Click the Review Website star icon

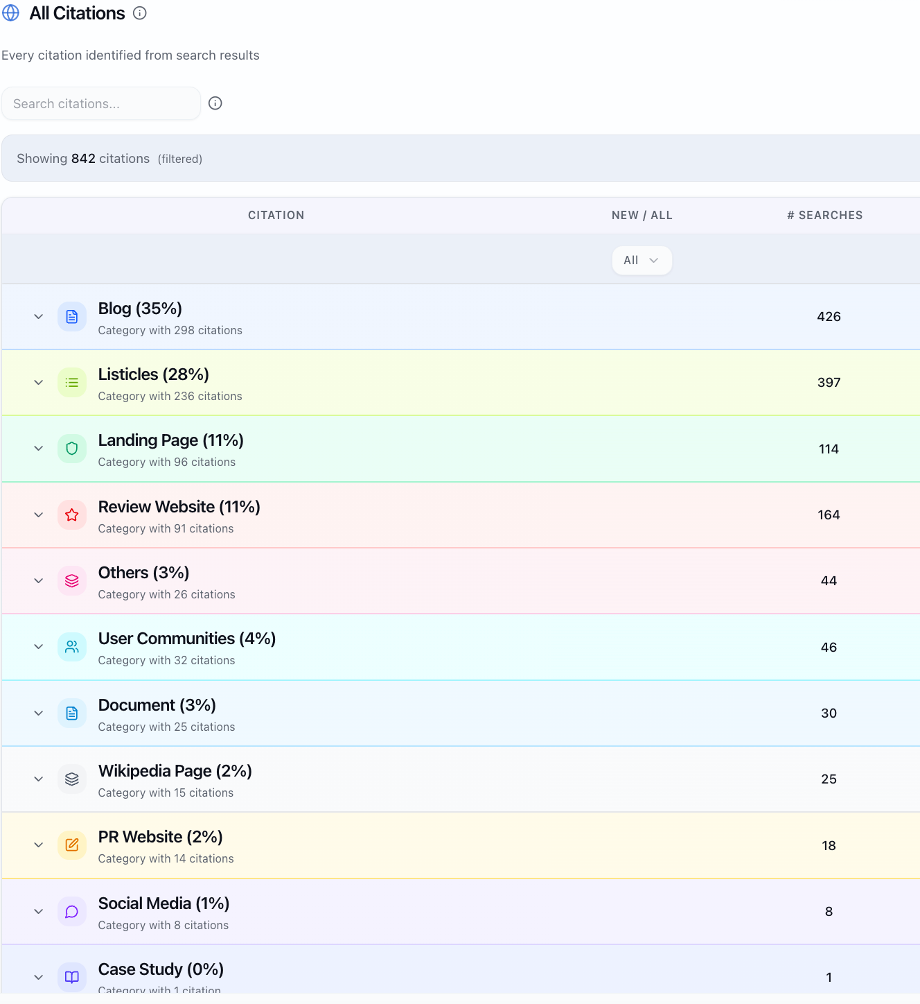(72, 515)
